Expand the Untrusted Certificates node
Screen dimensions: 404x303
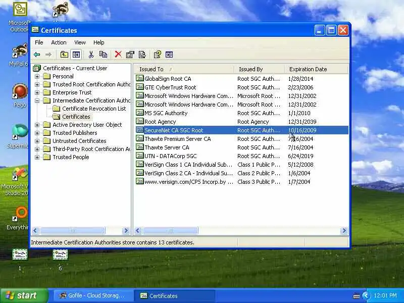click(x=37, y=141)
